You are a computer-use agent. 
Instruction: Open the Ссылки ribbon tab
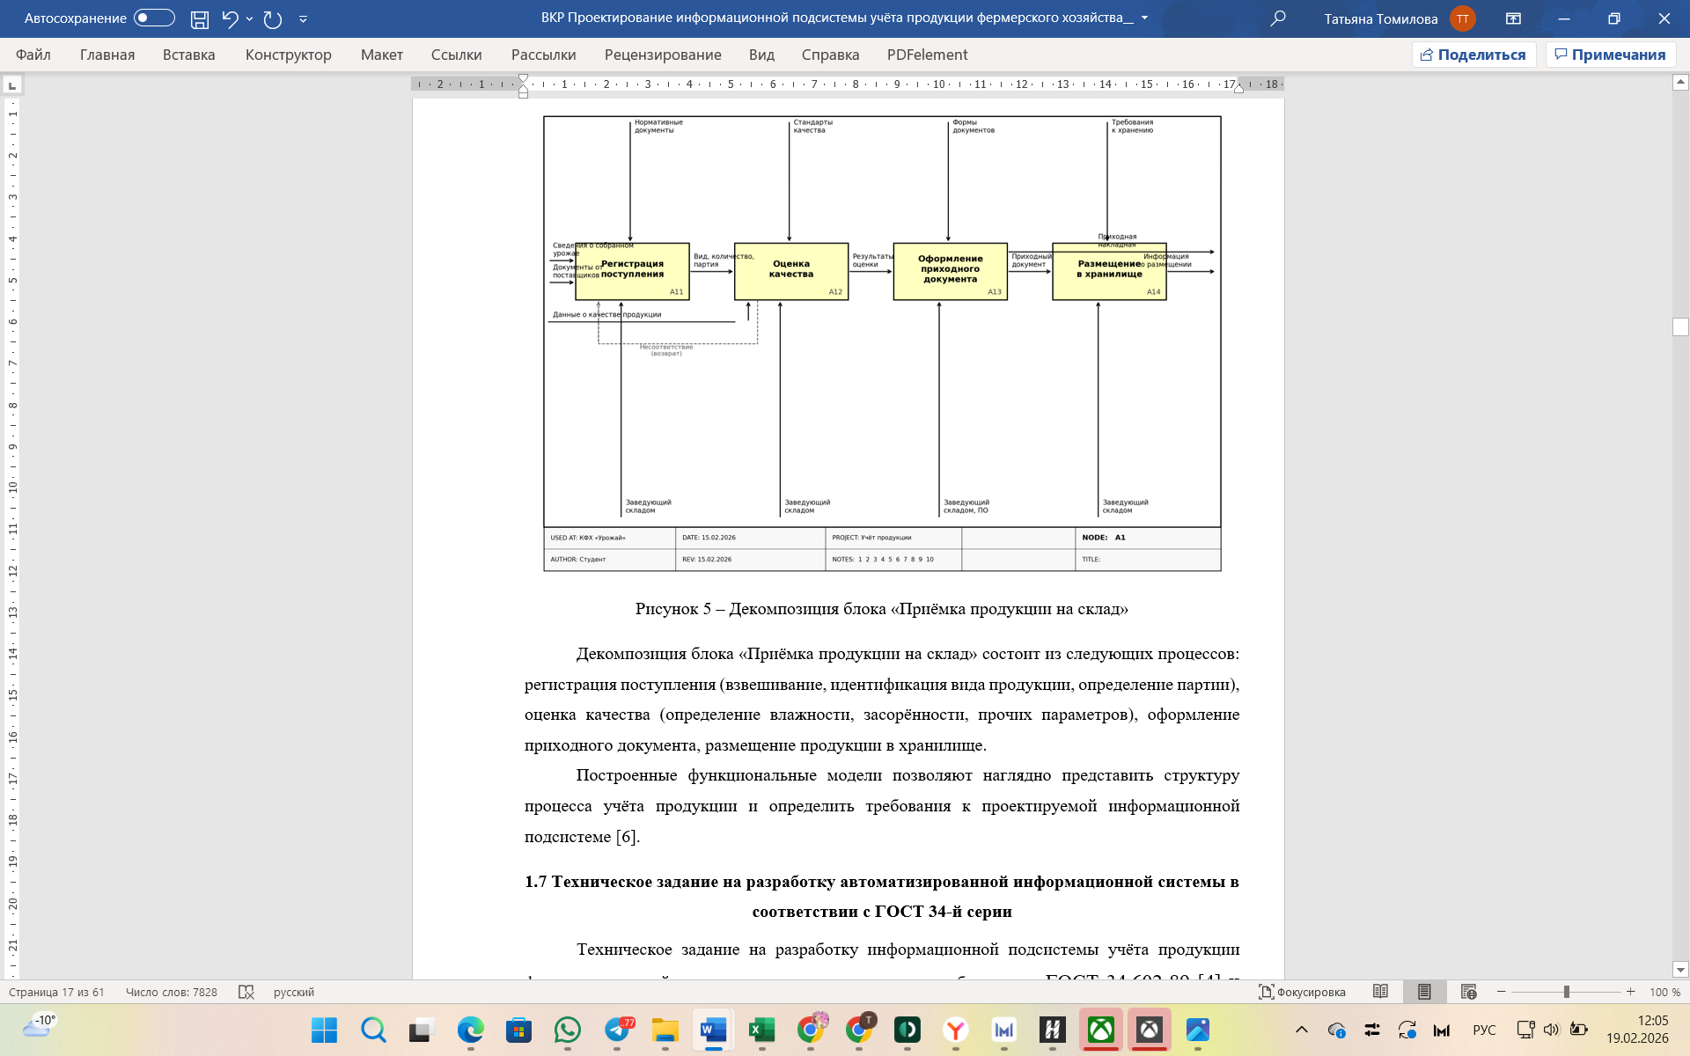[x=456, y=55]
